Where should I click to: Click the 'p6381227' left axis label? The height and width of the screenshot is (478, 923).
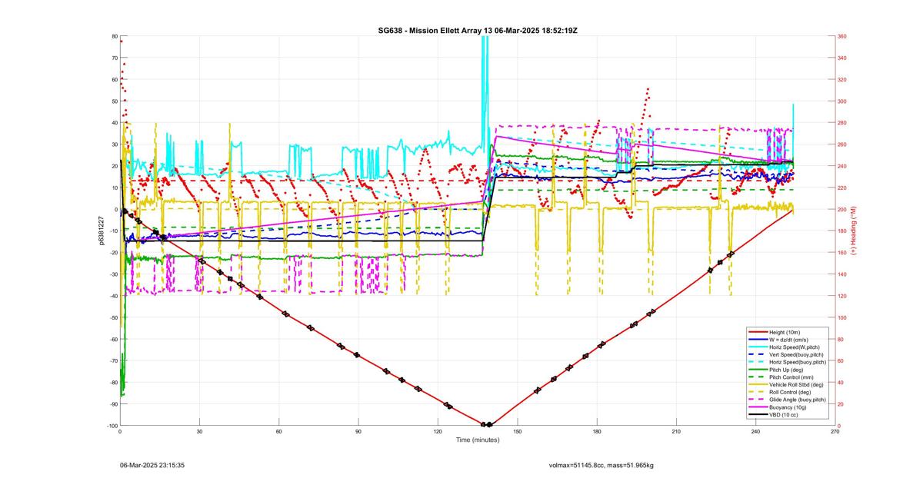coord(100,231)
